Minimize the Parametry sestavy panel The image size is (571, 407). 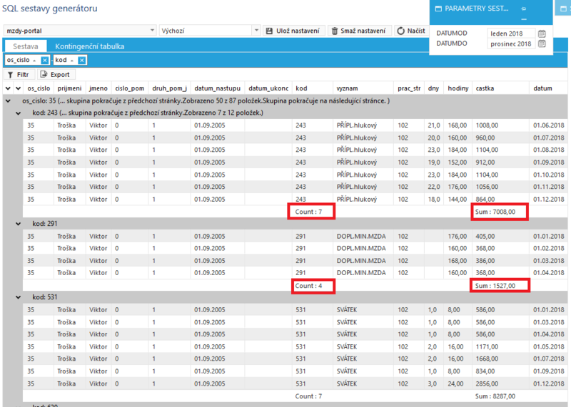point(524,19)
